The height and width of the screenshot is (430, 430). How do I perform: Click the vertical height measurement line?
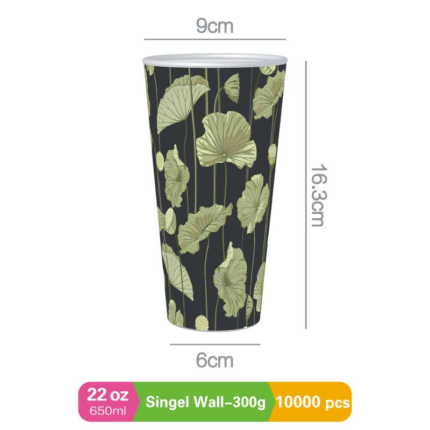click(x=306, y=195)
